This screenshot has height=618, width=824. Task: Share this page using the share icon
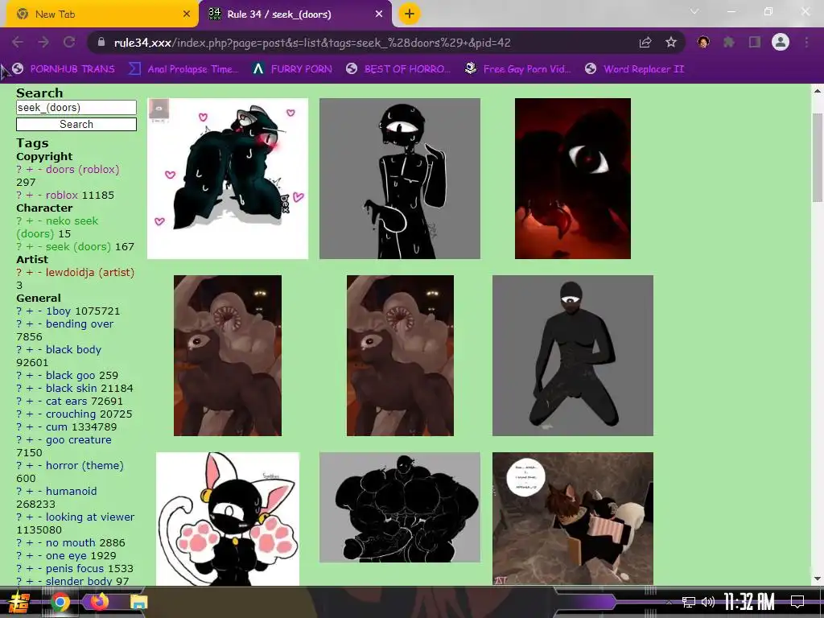pos(645,43)
